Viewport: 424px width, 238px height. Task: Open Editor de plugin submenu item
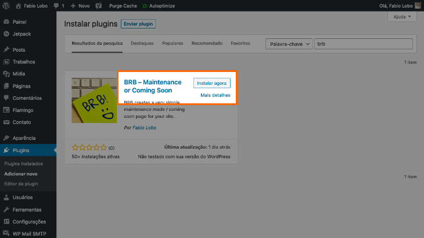21,184
